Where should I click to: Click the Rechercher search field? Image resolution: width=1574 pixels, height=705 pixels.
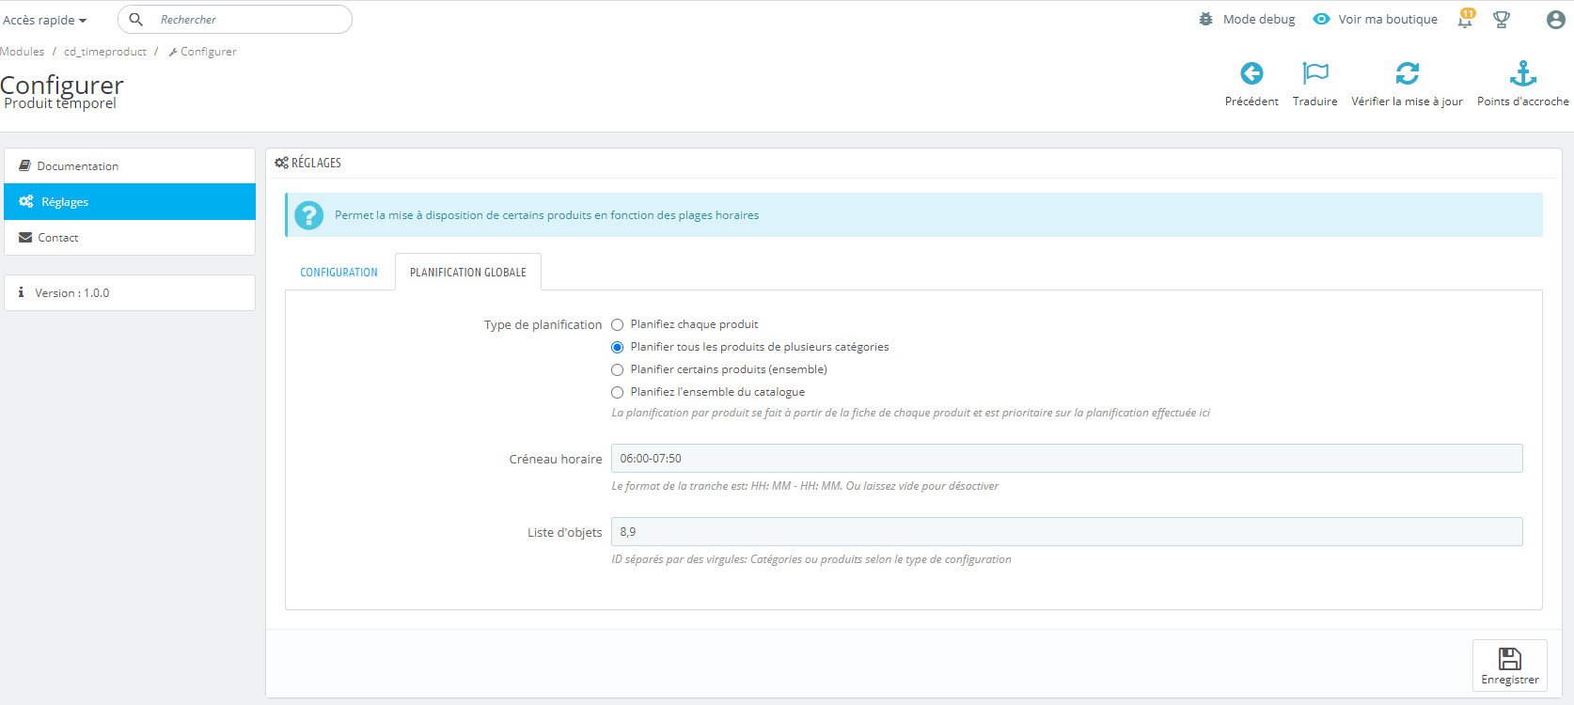click(235, 19)
